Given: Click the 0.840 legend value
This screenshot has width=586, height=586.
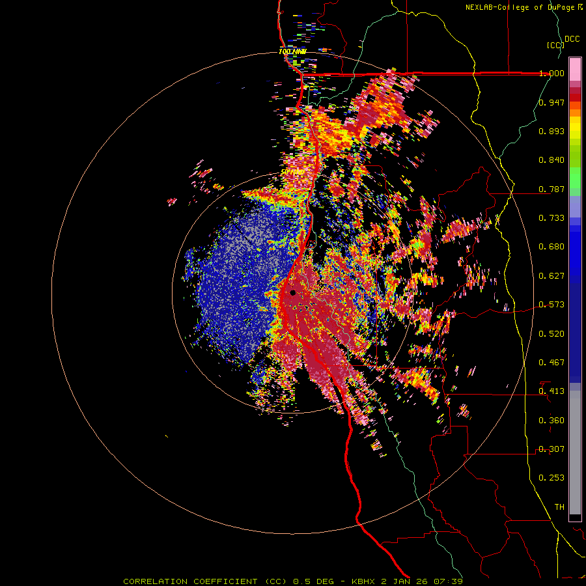Looking at the screenshot, I should (551, 160).
